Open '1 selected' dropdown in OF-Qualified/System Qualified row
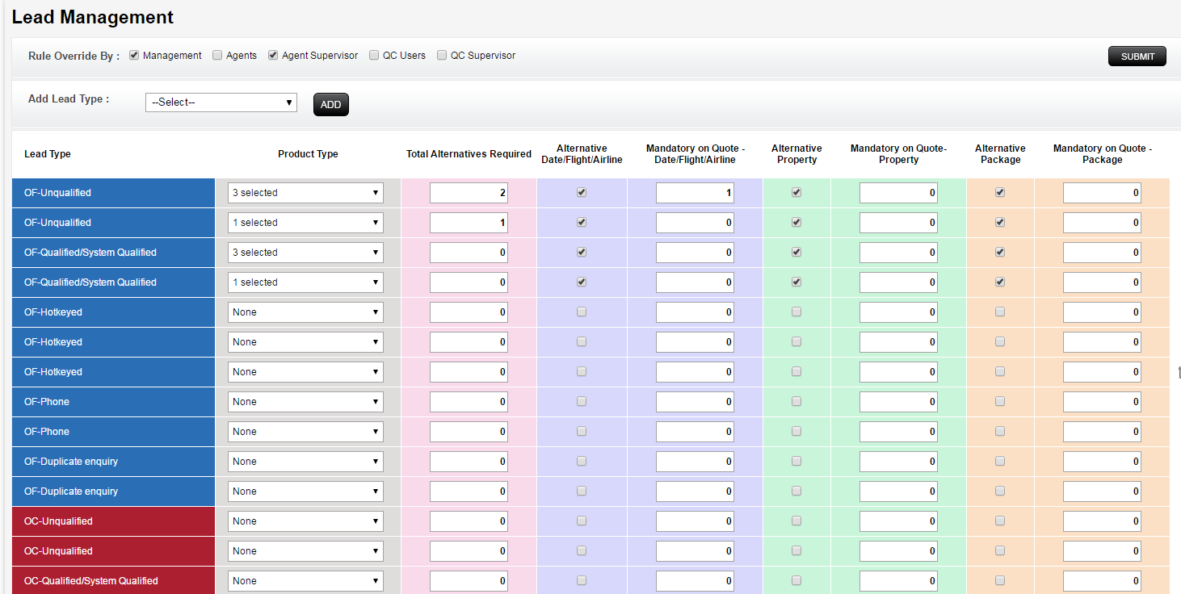1181x594 pixels. point(305,282)
